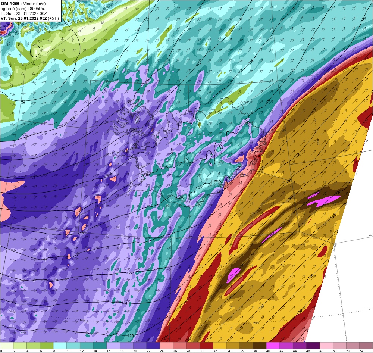Click the 12–14 m/s teal legend swatch
The height and width of the screenshot is (353, 373).
tap(87, 346)
